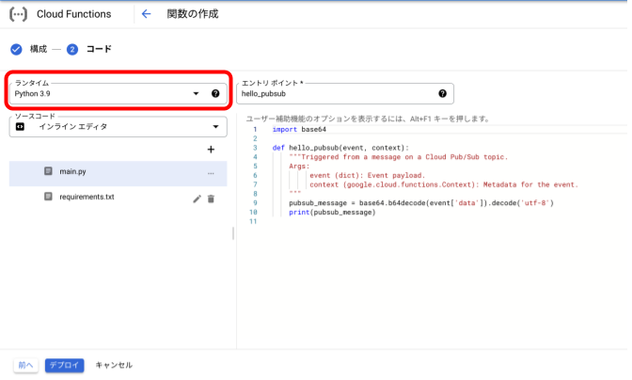This screenshot has height=380, width=632.
Task: Click the completed 構成 step checkmark
Action: [x=16, y=49]
